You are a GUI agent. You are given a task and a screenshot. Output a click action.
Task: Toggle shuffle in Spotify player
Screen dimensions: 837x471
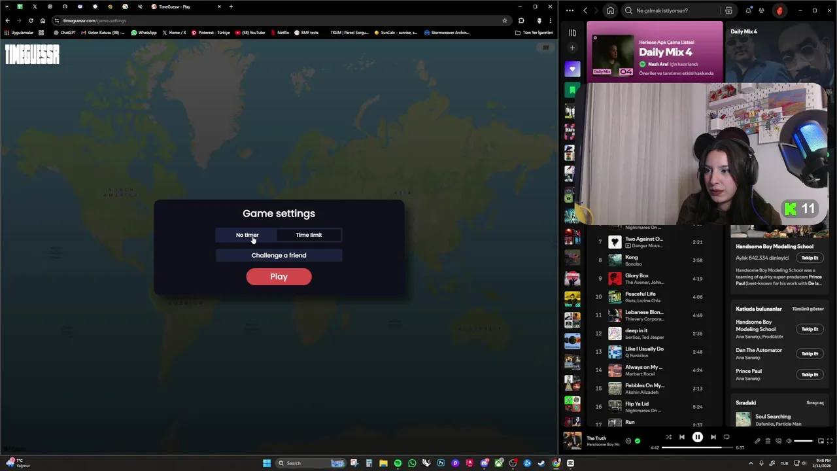(x=668, y=437)
